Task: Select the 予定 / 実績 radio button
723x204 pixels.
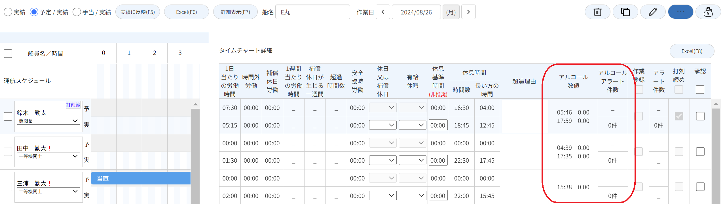Action: pyautogui.click(x=34, y=12)
